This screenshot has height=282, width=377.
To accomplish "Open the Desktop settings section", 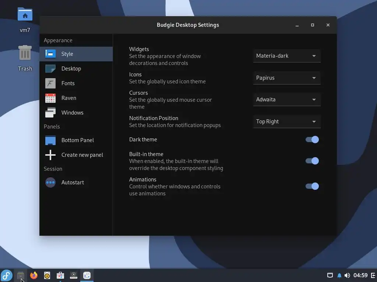I will (76, 69).
